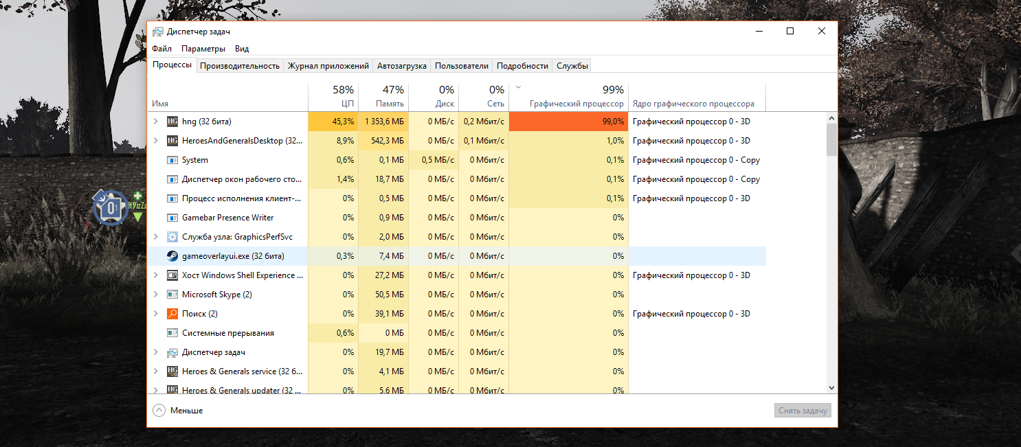Select the Процессы tab
This screenshot has height=447, width=1021.
[172, 65]
